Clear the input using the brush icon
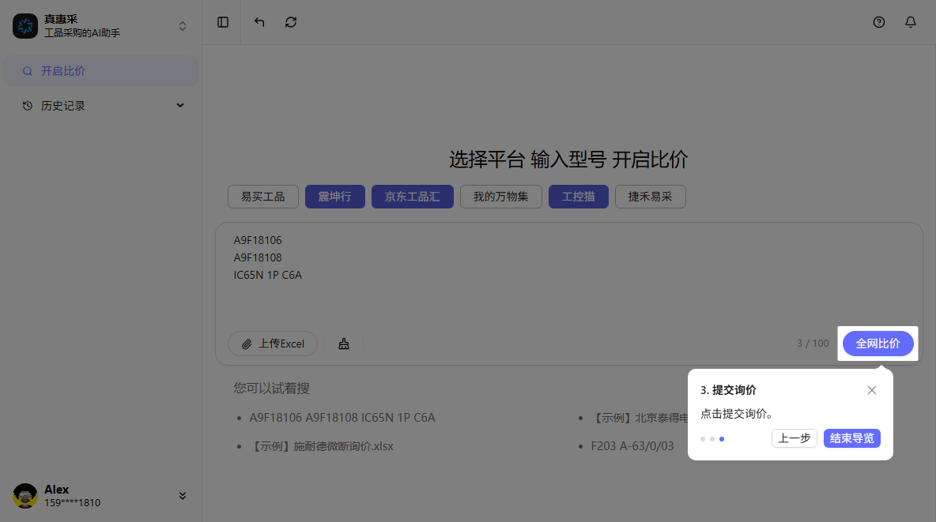The image size is (936, 522). point(343,344)
